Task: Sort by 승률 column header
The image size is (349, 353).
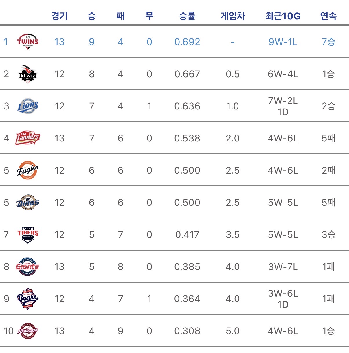Action: coord(187,16)
